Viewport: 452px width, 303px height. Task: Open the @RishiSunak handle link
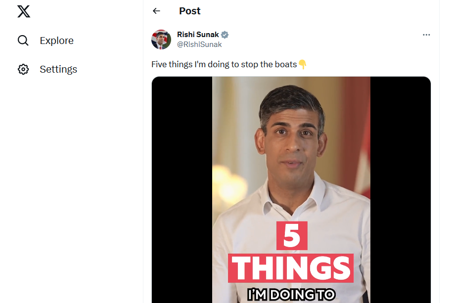point(199,44)
